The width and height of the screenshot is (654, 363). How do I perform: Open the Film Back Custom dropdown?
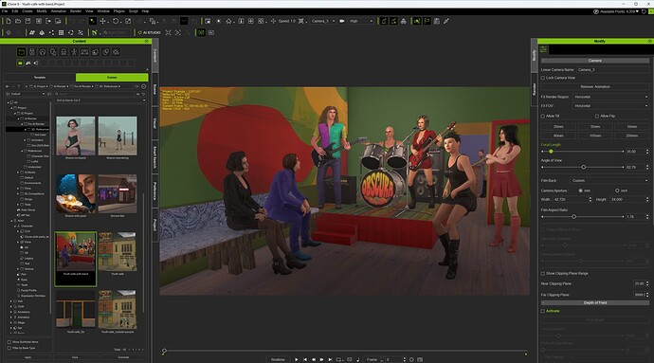609,181
